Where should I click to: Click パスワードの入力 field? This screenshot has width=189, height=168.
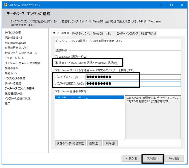pyautogui.click(x=133, y=77)
